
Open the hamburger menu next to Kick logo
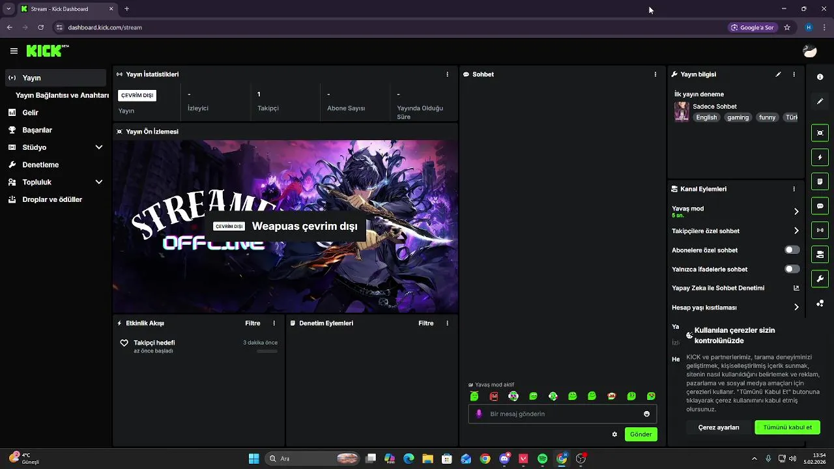pyautogui.click(x=14, y=51)
